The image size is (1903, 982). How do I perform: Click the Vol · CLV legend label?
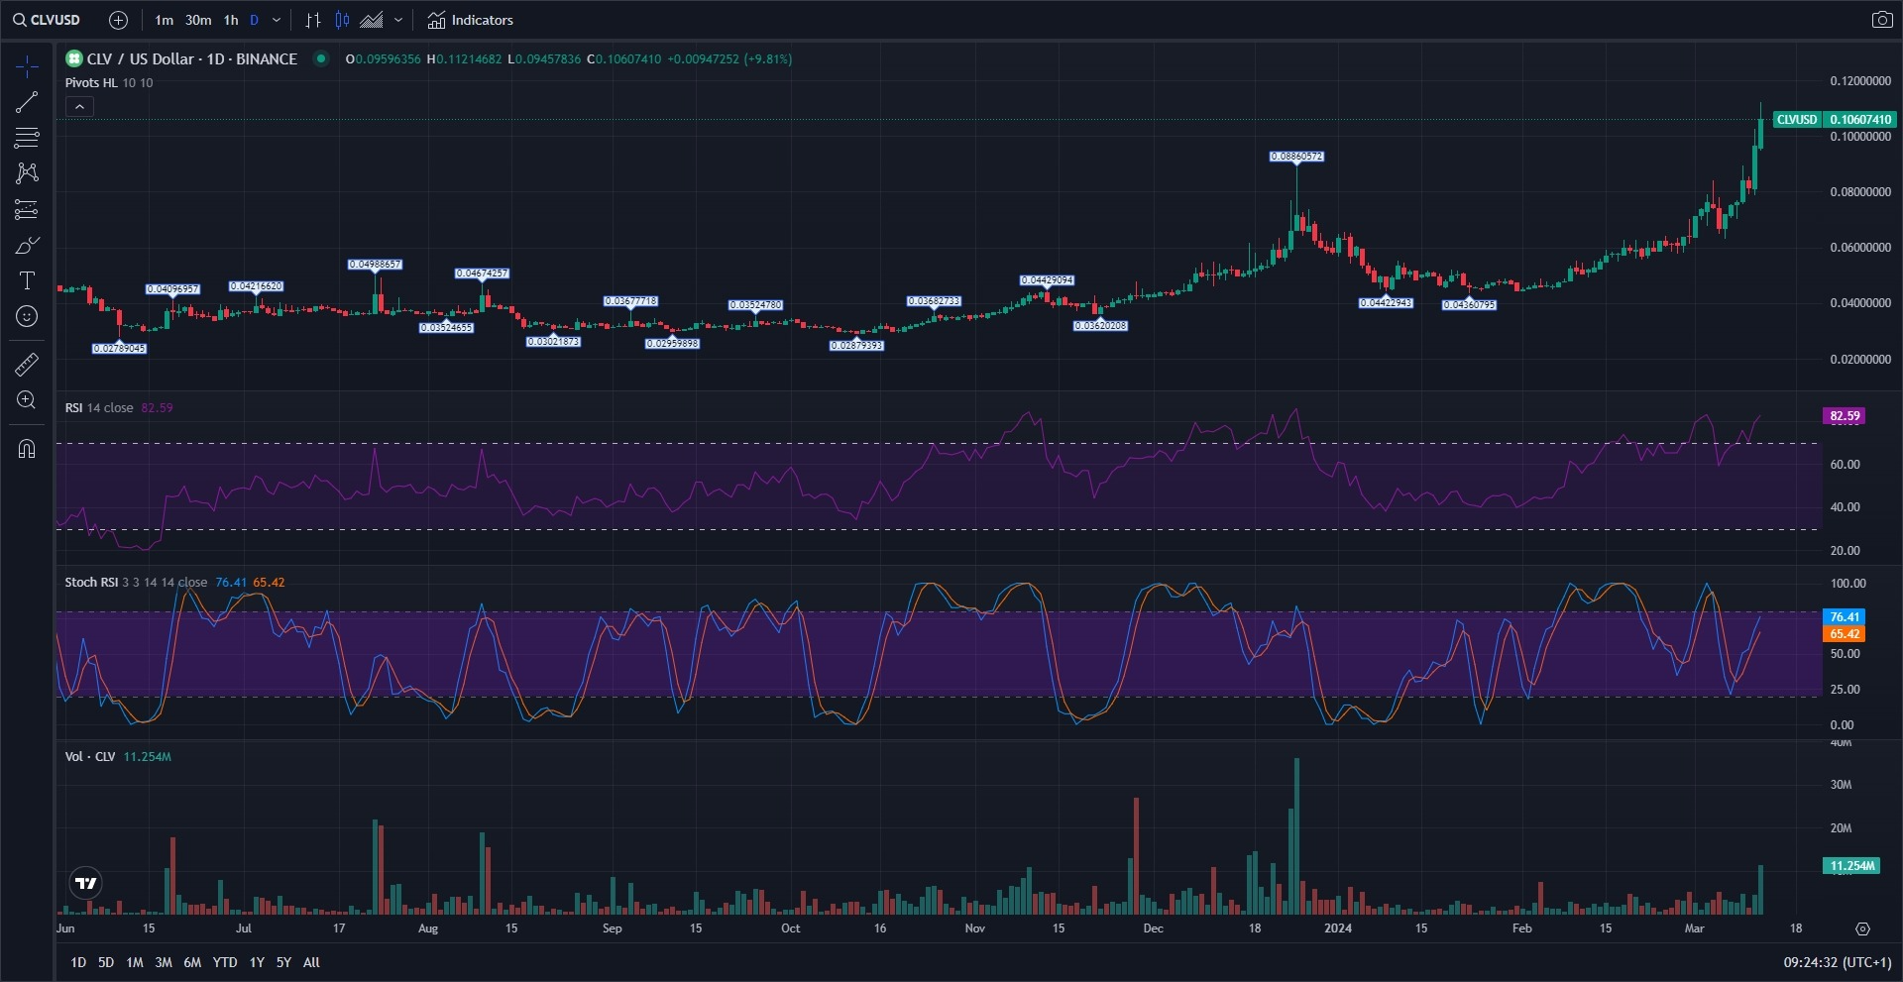pos(90,757)
